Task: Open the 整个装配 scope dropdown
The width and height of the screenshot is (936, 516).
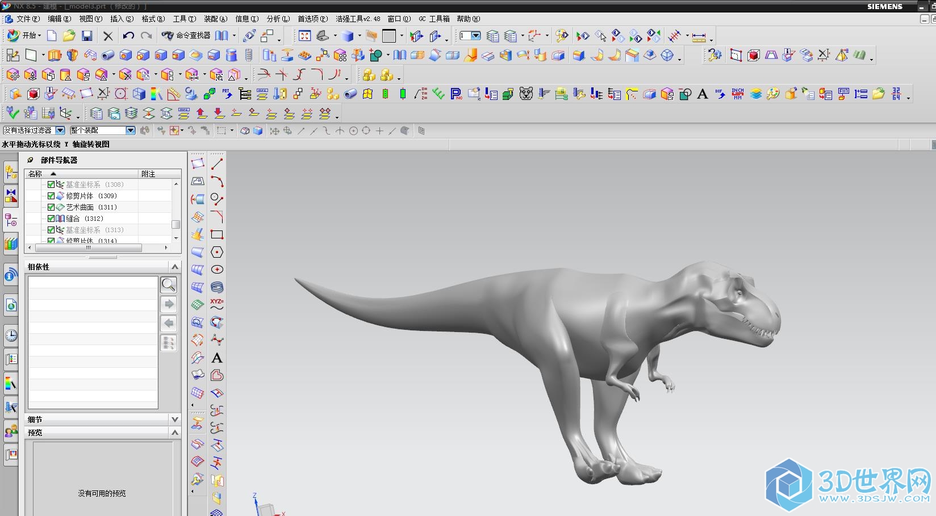Action: pos(131,131)
